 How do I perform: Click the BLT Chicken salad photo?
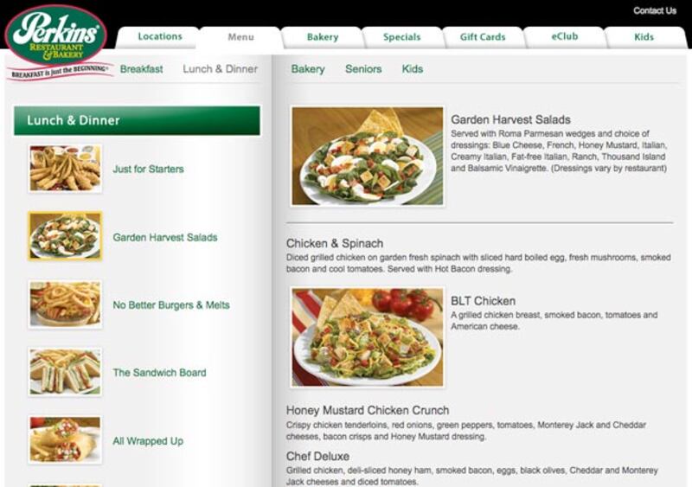coord(368,337)
